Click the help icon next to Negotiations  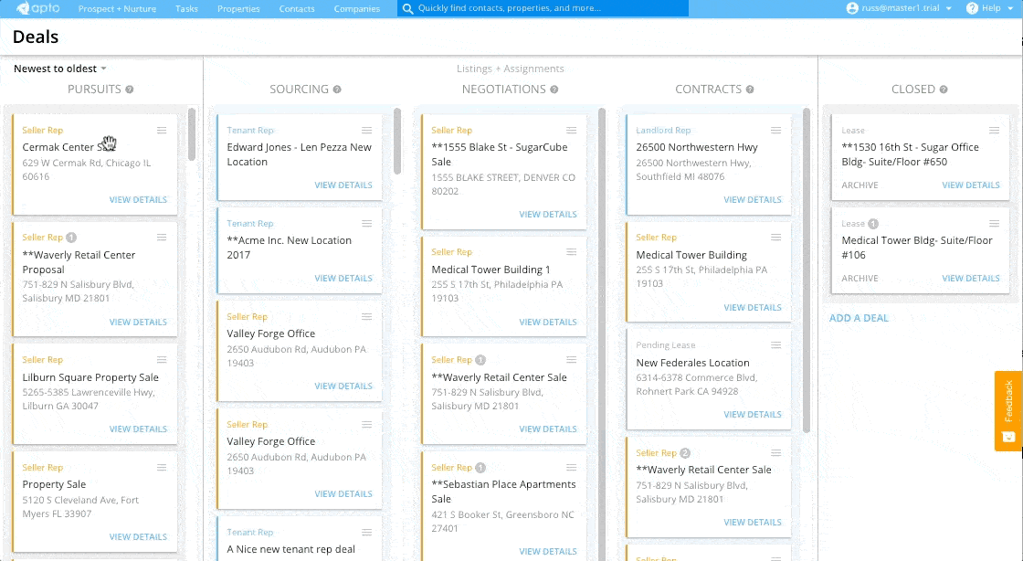coord(554,90)
